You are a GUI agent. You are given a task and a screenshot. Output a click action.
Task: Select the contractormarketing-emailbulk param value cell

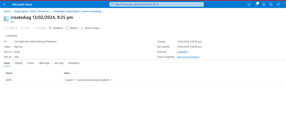pyautogui.click(x=87, y=80)
